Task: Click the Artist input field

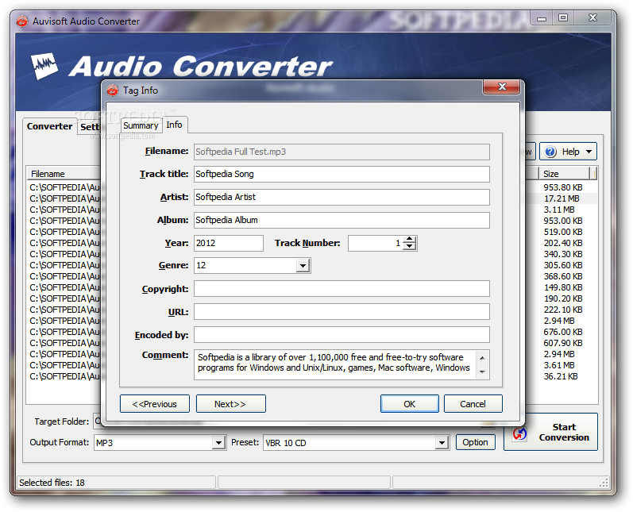Action: 342,198
